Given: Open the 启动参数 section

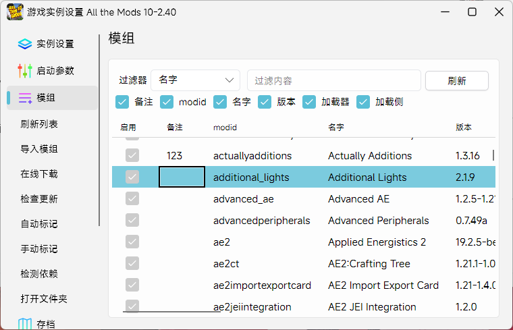Looking at the screenshot, I should point(55,71).
